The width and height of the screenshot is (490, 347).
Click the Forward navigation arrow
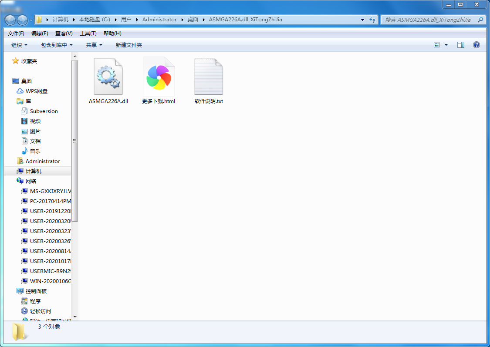pos(22,20)
